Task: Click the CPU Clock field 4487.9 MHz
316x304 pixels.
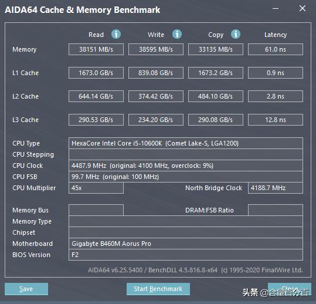Action: (186, 165)
